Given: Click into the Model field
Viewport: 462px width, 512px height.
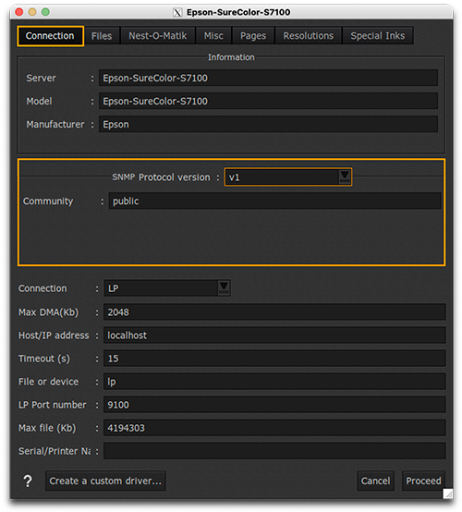Looking at the screenshot, I should (268, 102).
